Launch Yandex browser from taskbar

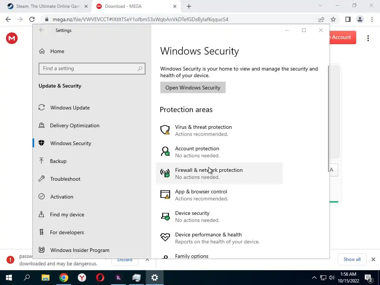coord(82,278)
